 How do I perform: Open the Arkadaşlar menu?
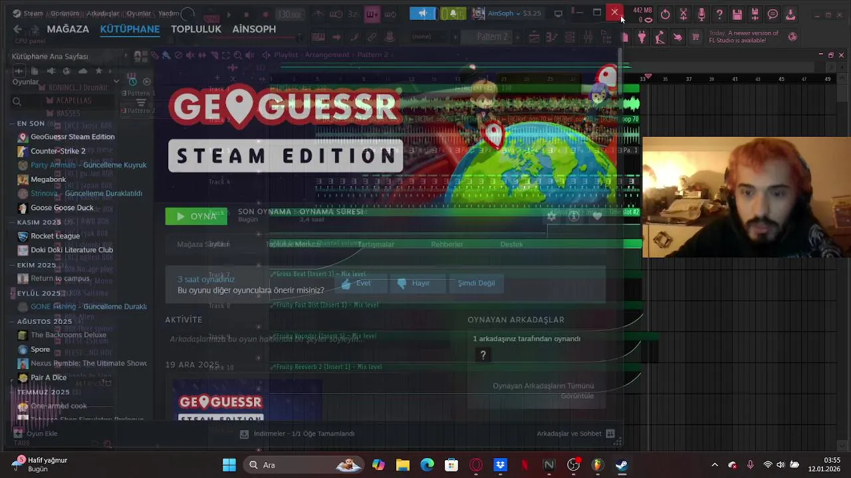pos(103,13)
